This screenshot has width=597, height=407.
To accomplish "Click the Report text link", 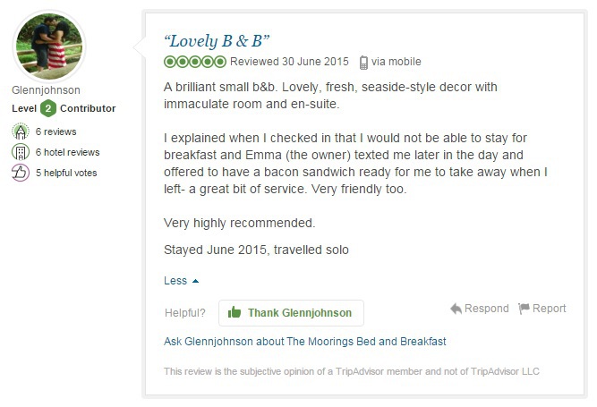I will (x=549, y=309).
